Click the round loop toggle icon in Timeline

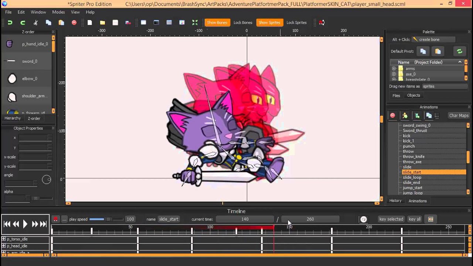point(364,219)
